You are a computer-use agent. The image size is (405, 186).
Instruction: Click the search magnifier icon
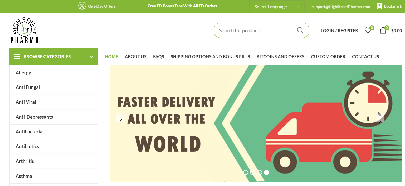300,30
